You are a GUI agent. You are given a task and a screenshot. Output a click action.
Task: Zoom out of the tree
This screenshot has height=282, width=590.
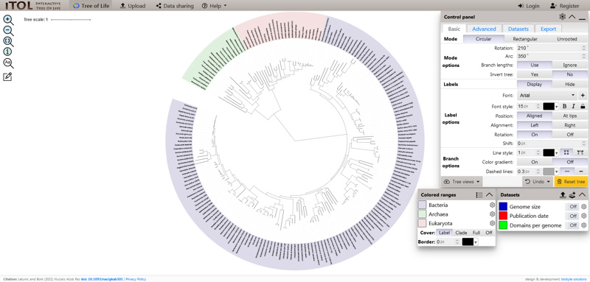tap(8, 31)
